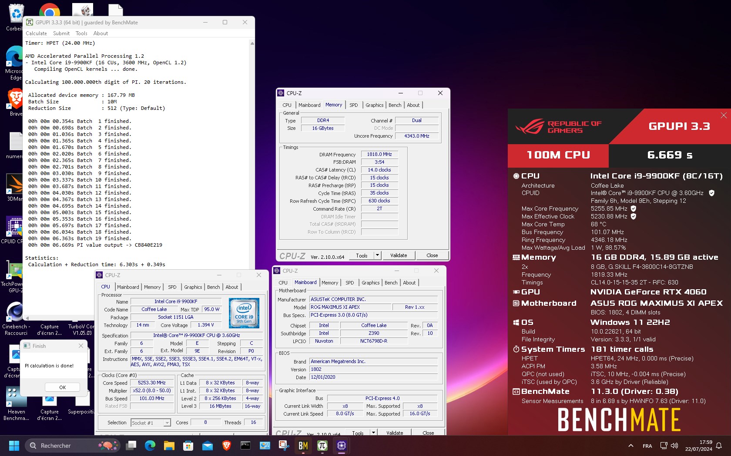This screenshot has height=456, width=731.
Task: Click the network icon in system tray
Action: [x=664, y=446]
